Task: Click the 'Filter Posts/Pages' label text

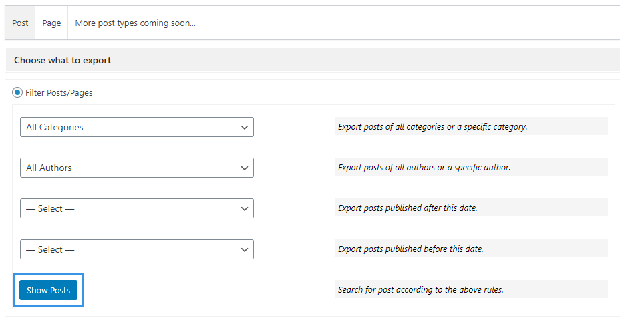Action: click(59, 93)
